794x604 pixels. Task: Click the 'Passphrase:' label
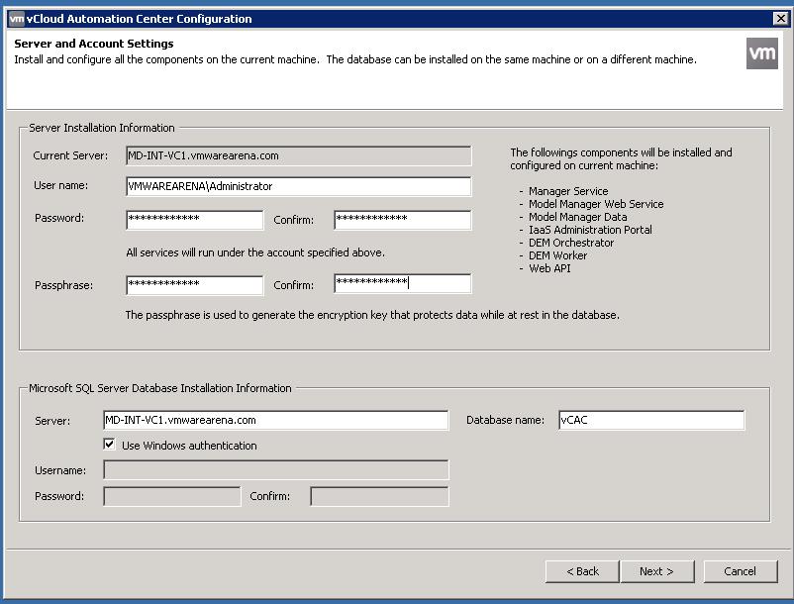click(x=63, y=285)
